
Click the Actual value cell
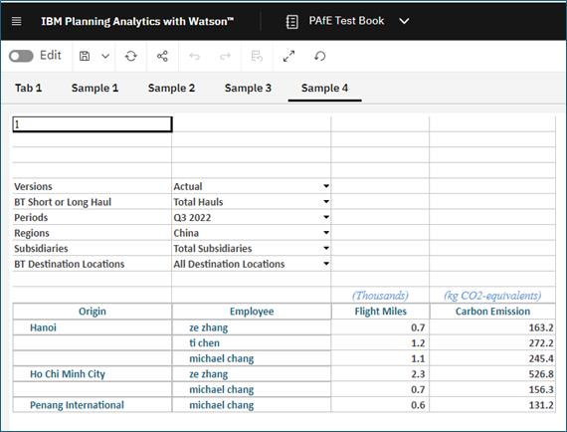coord(251,186)
